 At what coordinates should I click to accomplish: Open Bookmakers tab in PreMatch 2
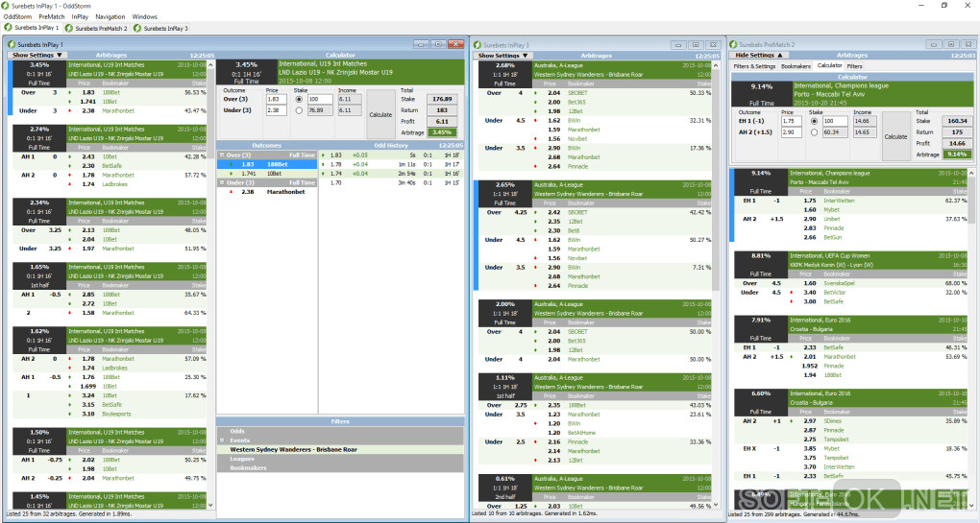[x=796, y=66]
